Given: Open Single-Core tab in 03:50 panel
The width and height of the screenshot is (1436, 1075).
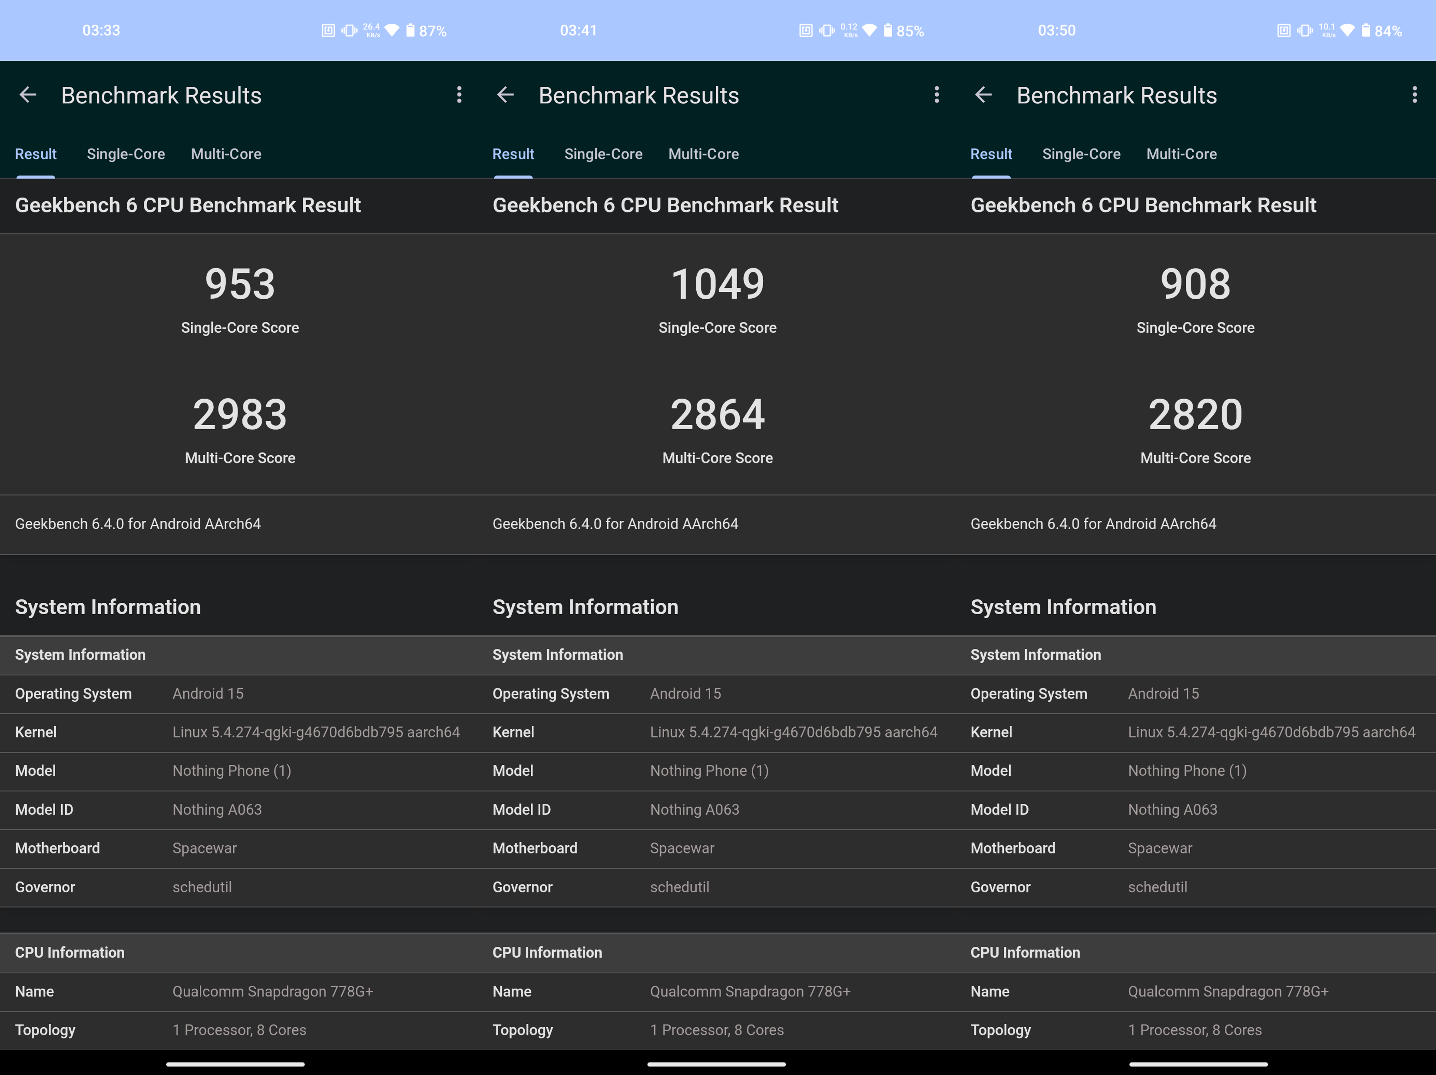Looking at the screenshot, I should click(x=1081, y=154).
